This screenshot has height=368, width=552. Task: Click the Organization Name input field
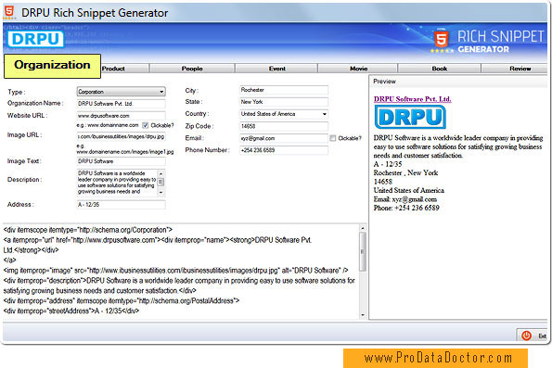click(x=122, y=104)
